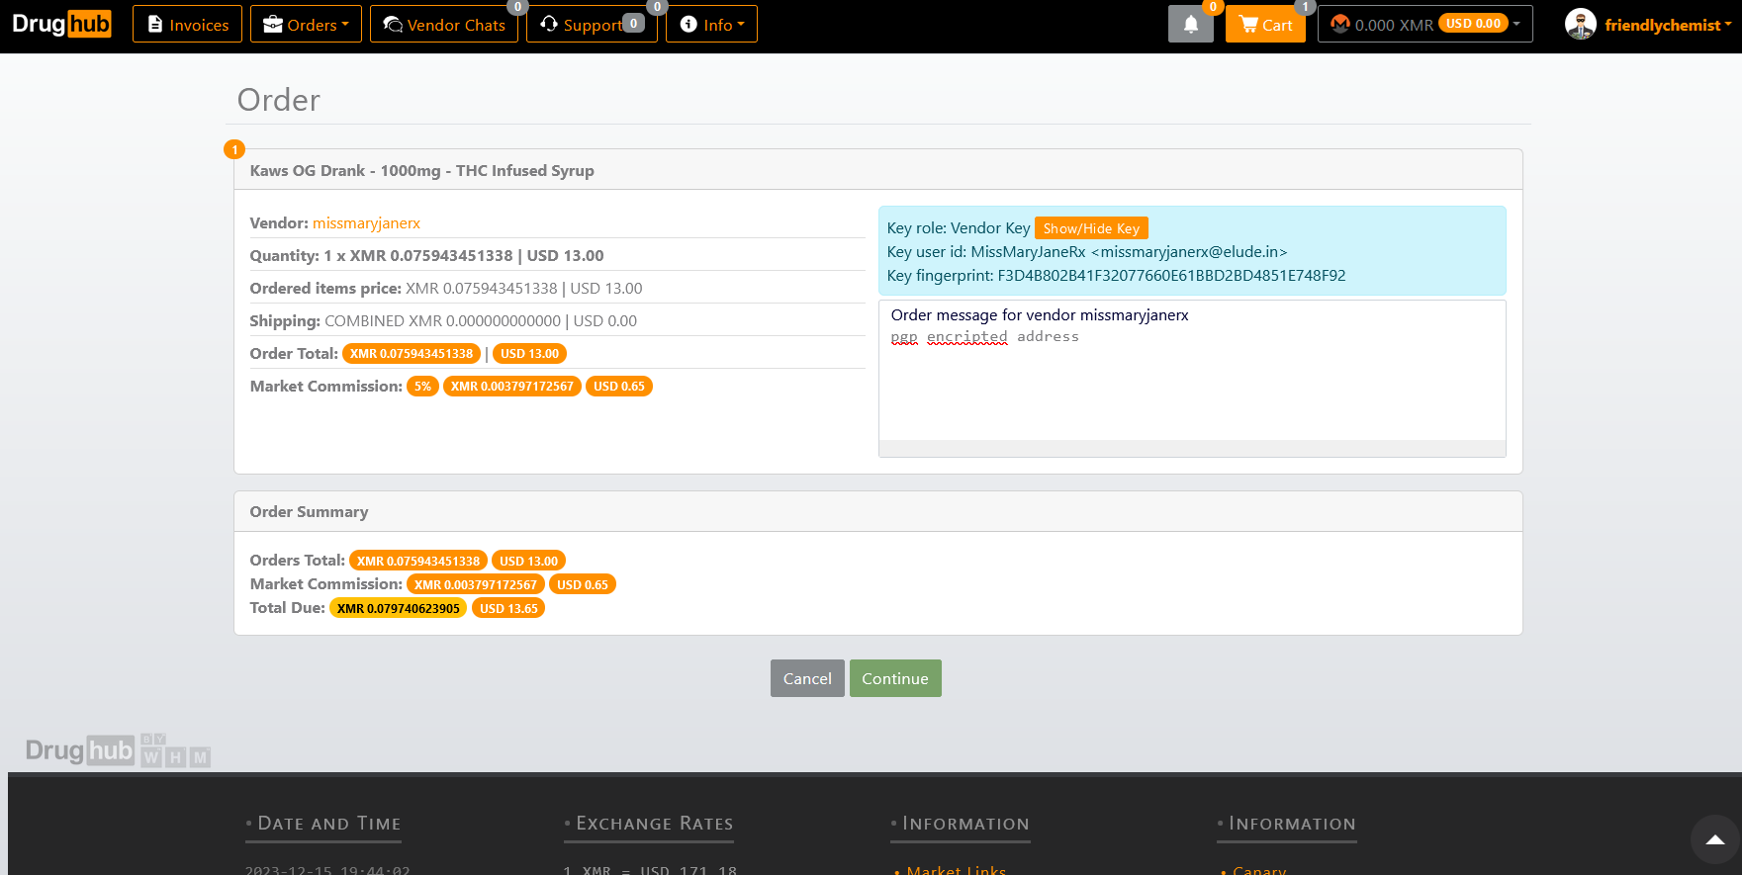Viewport: 1742px width, 875px height.
Task: Click the Support headset icon
Action: point(549,24)
